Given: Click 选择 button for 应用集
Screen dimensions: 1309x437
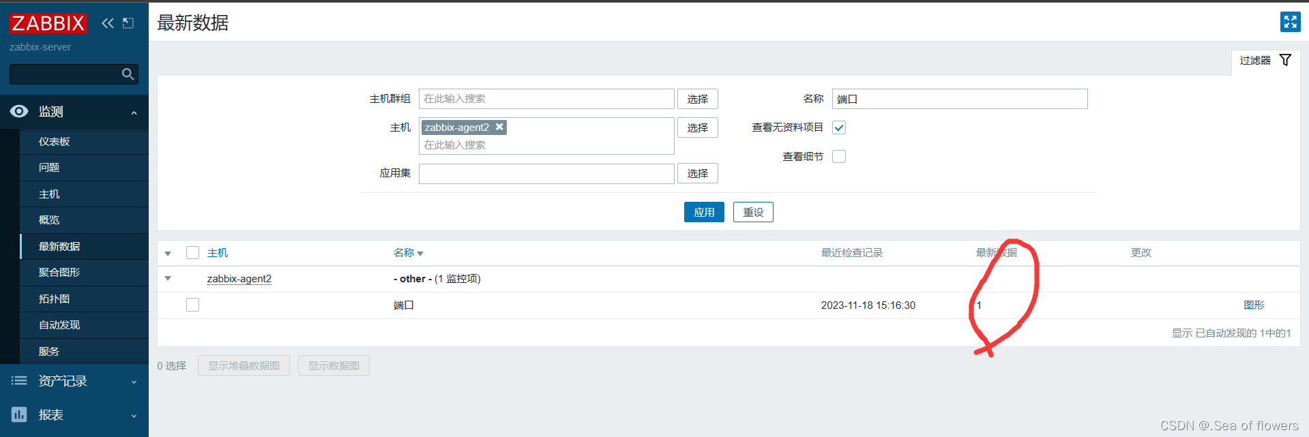Looking at the screenshot, I should (x=697, y=173).
